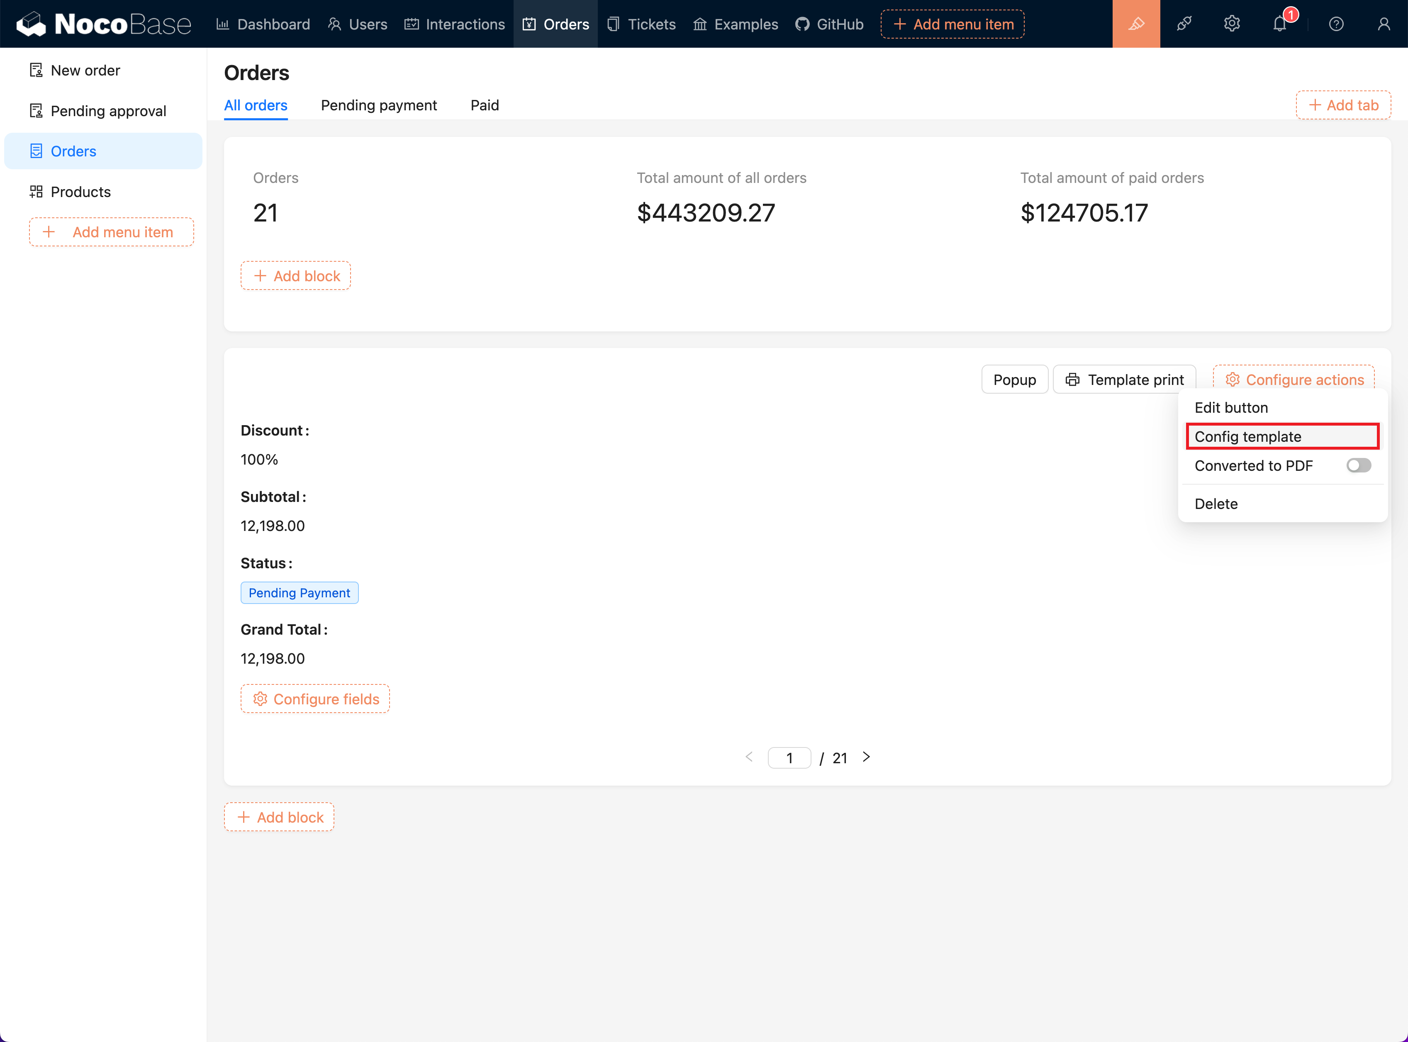The image size is (1408, 1042).
Task: Open notifications bell with badge
Action: tap(1279, 23)
